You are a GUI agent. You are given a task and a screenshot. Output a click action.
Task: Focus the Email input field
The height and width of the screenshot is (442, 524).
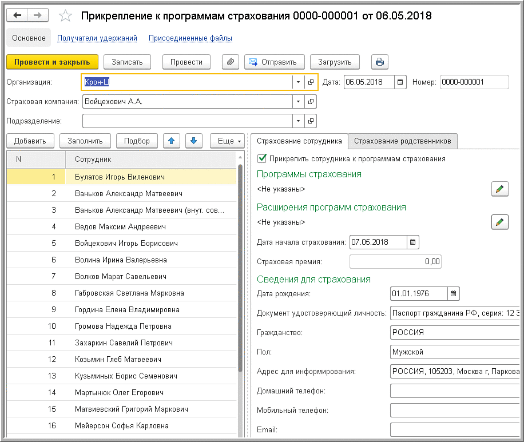coord(454,429)
